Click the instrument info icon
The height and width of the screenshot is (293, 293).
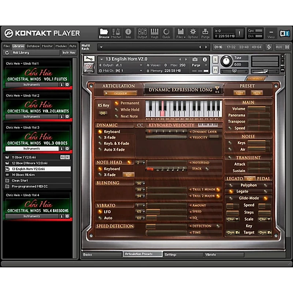click(205, 59)
